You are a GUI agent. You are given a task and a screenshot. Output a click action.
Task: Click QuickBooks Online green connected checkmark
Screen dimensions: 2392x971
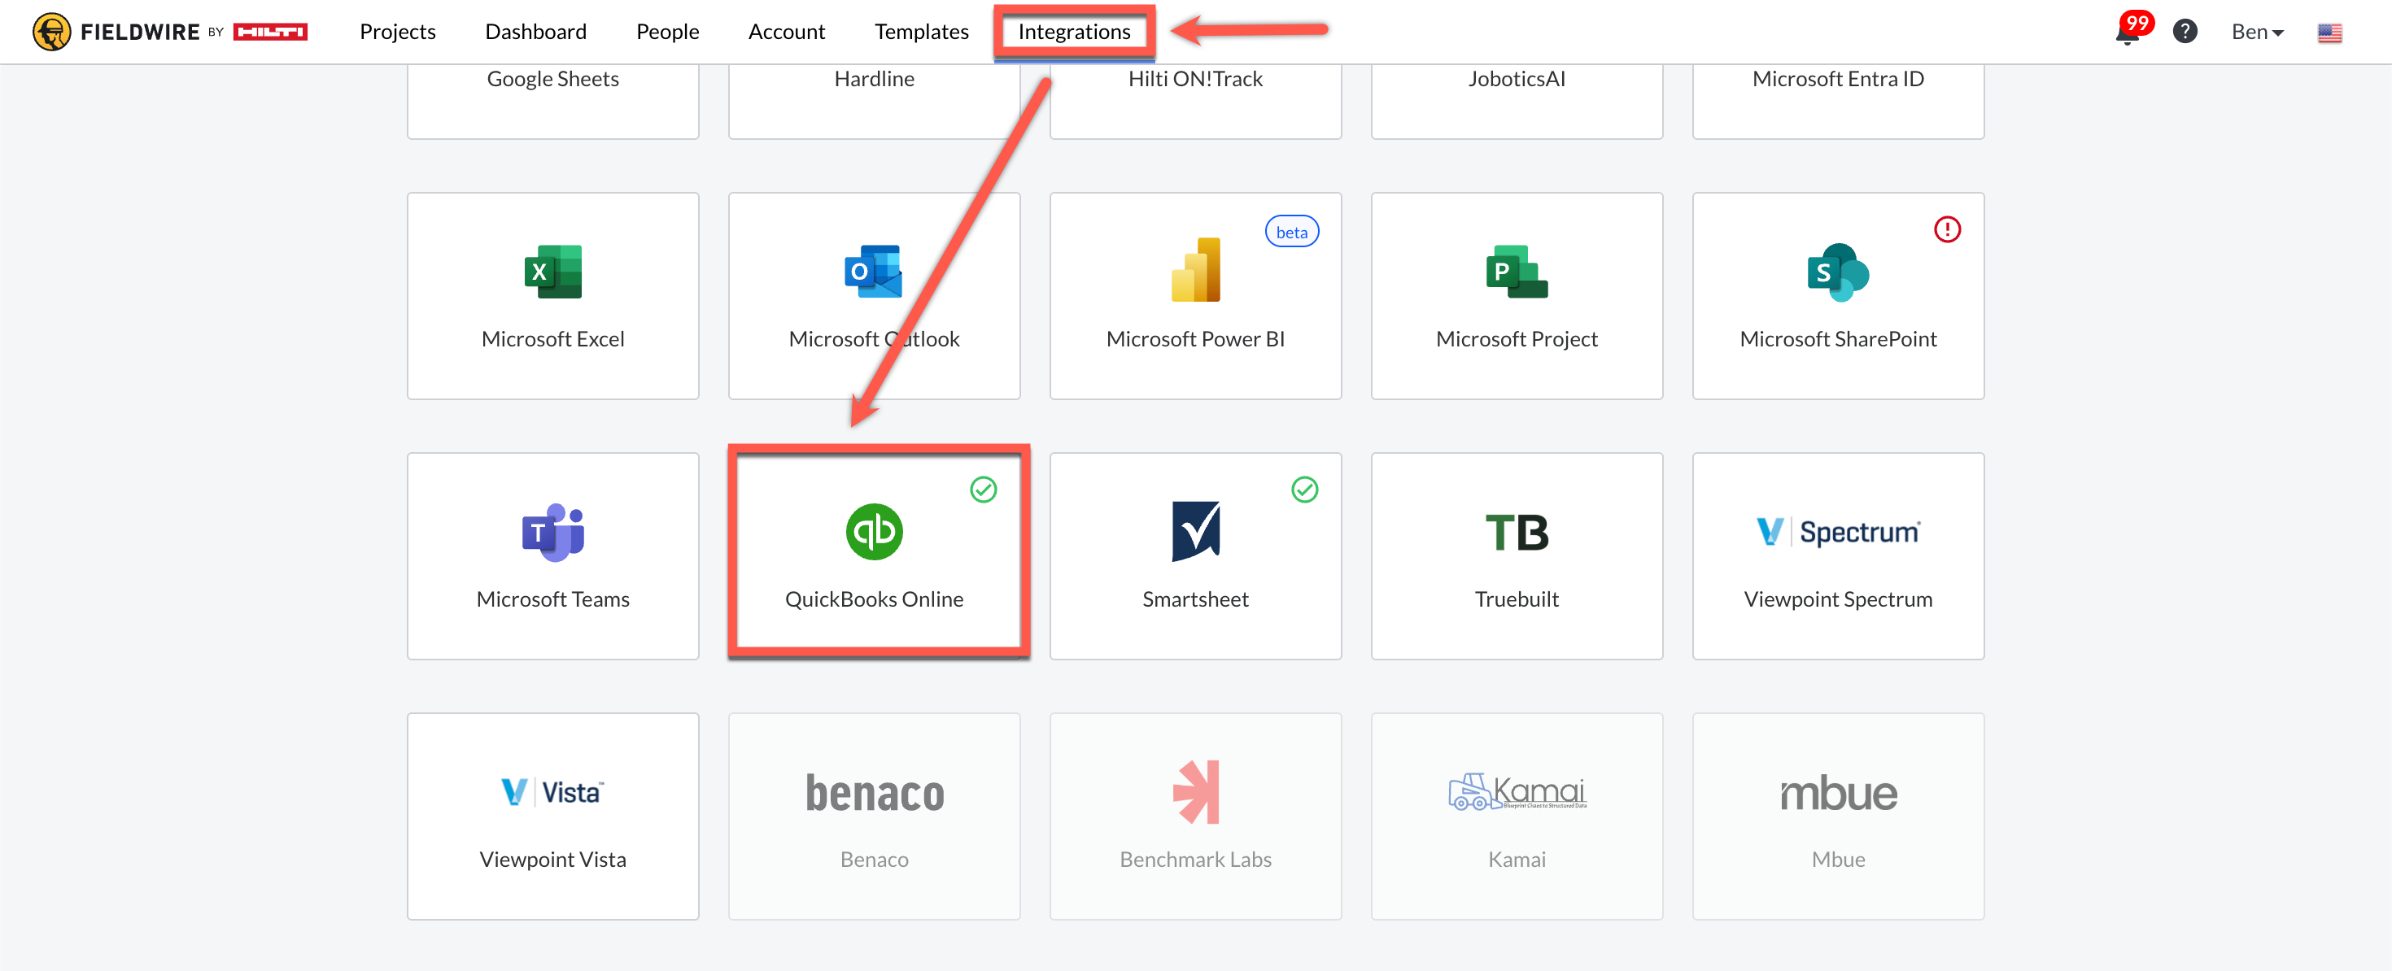983,490
